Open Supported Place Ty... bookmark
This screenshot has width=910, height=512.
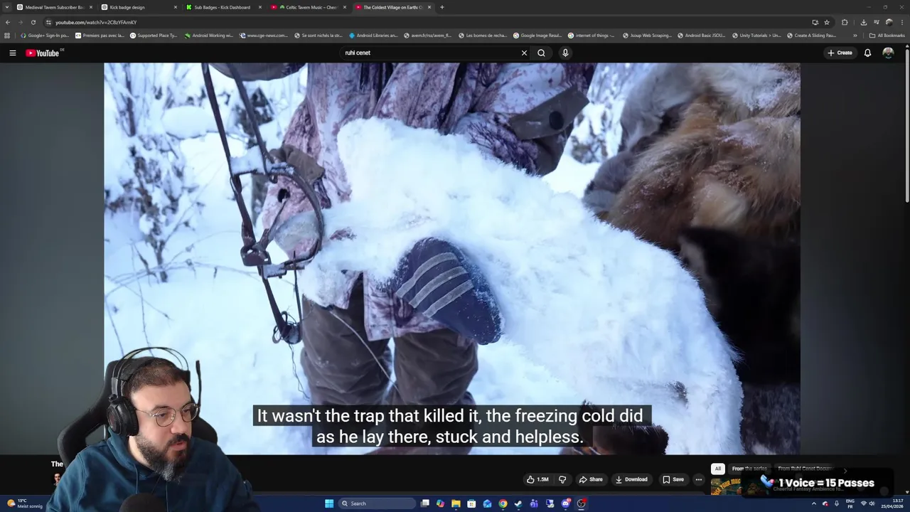click(x=154, y=35)
